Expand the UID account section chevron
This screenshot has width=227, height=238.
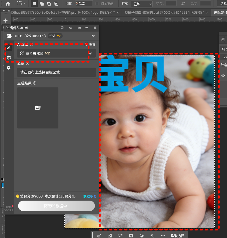(93, 36)
